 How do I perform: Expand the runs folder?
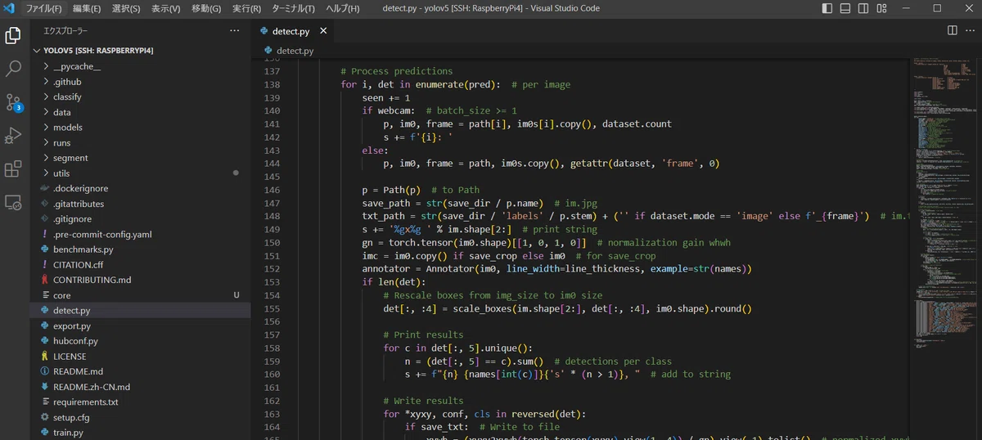click(x=140, y=142)
